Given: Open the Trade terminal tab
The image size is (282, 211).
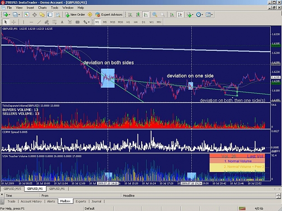Looking at the screenshot, I should [11, 201].
